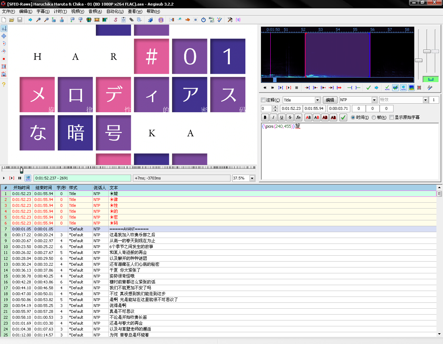Open attachments paperclip icon

click(x=132, y=20)
